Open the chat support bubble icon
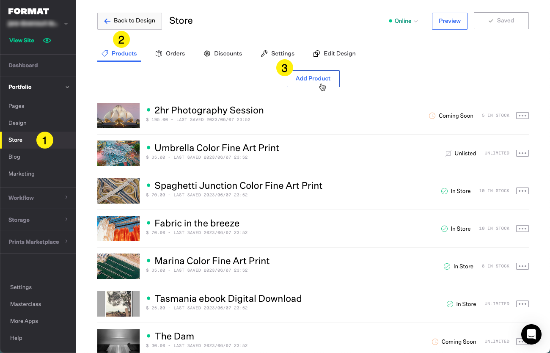This screenshot has width=550, height=353. click(x=531, y=334)
